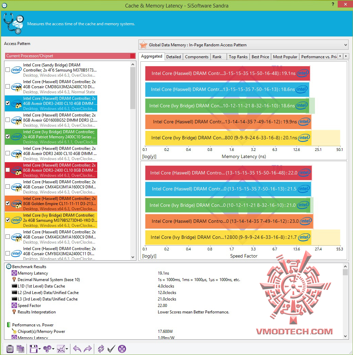Click the back arrow icon
Screen dimensions: 353x355
[77, 349]
